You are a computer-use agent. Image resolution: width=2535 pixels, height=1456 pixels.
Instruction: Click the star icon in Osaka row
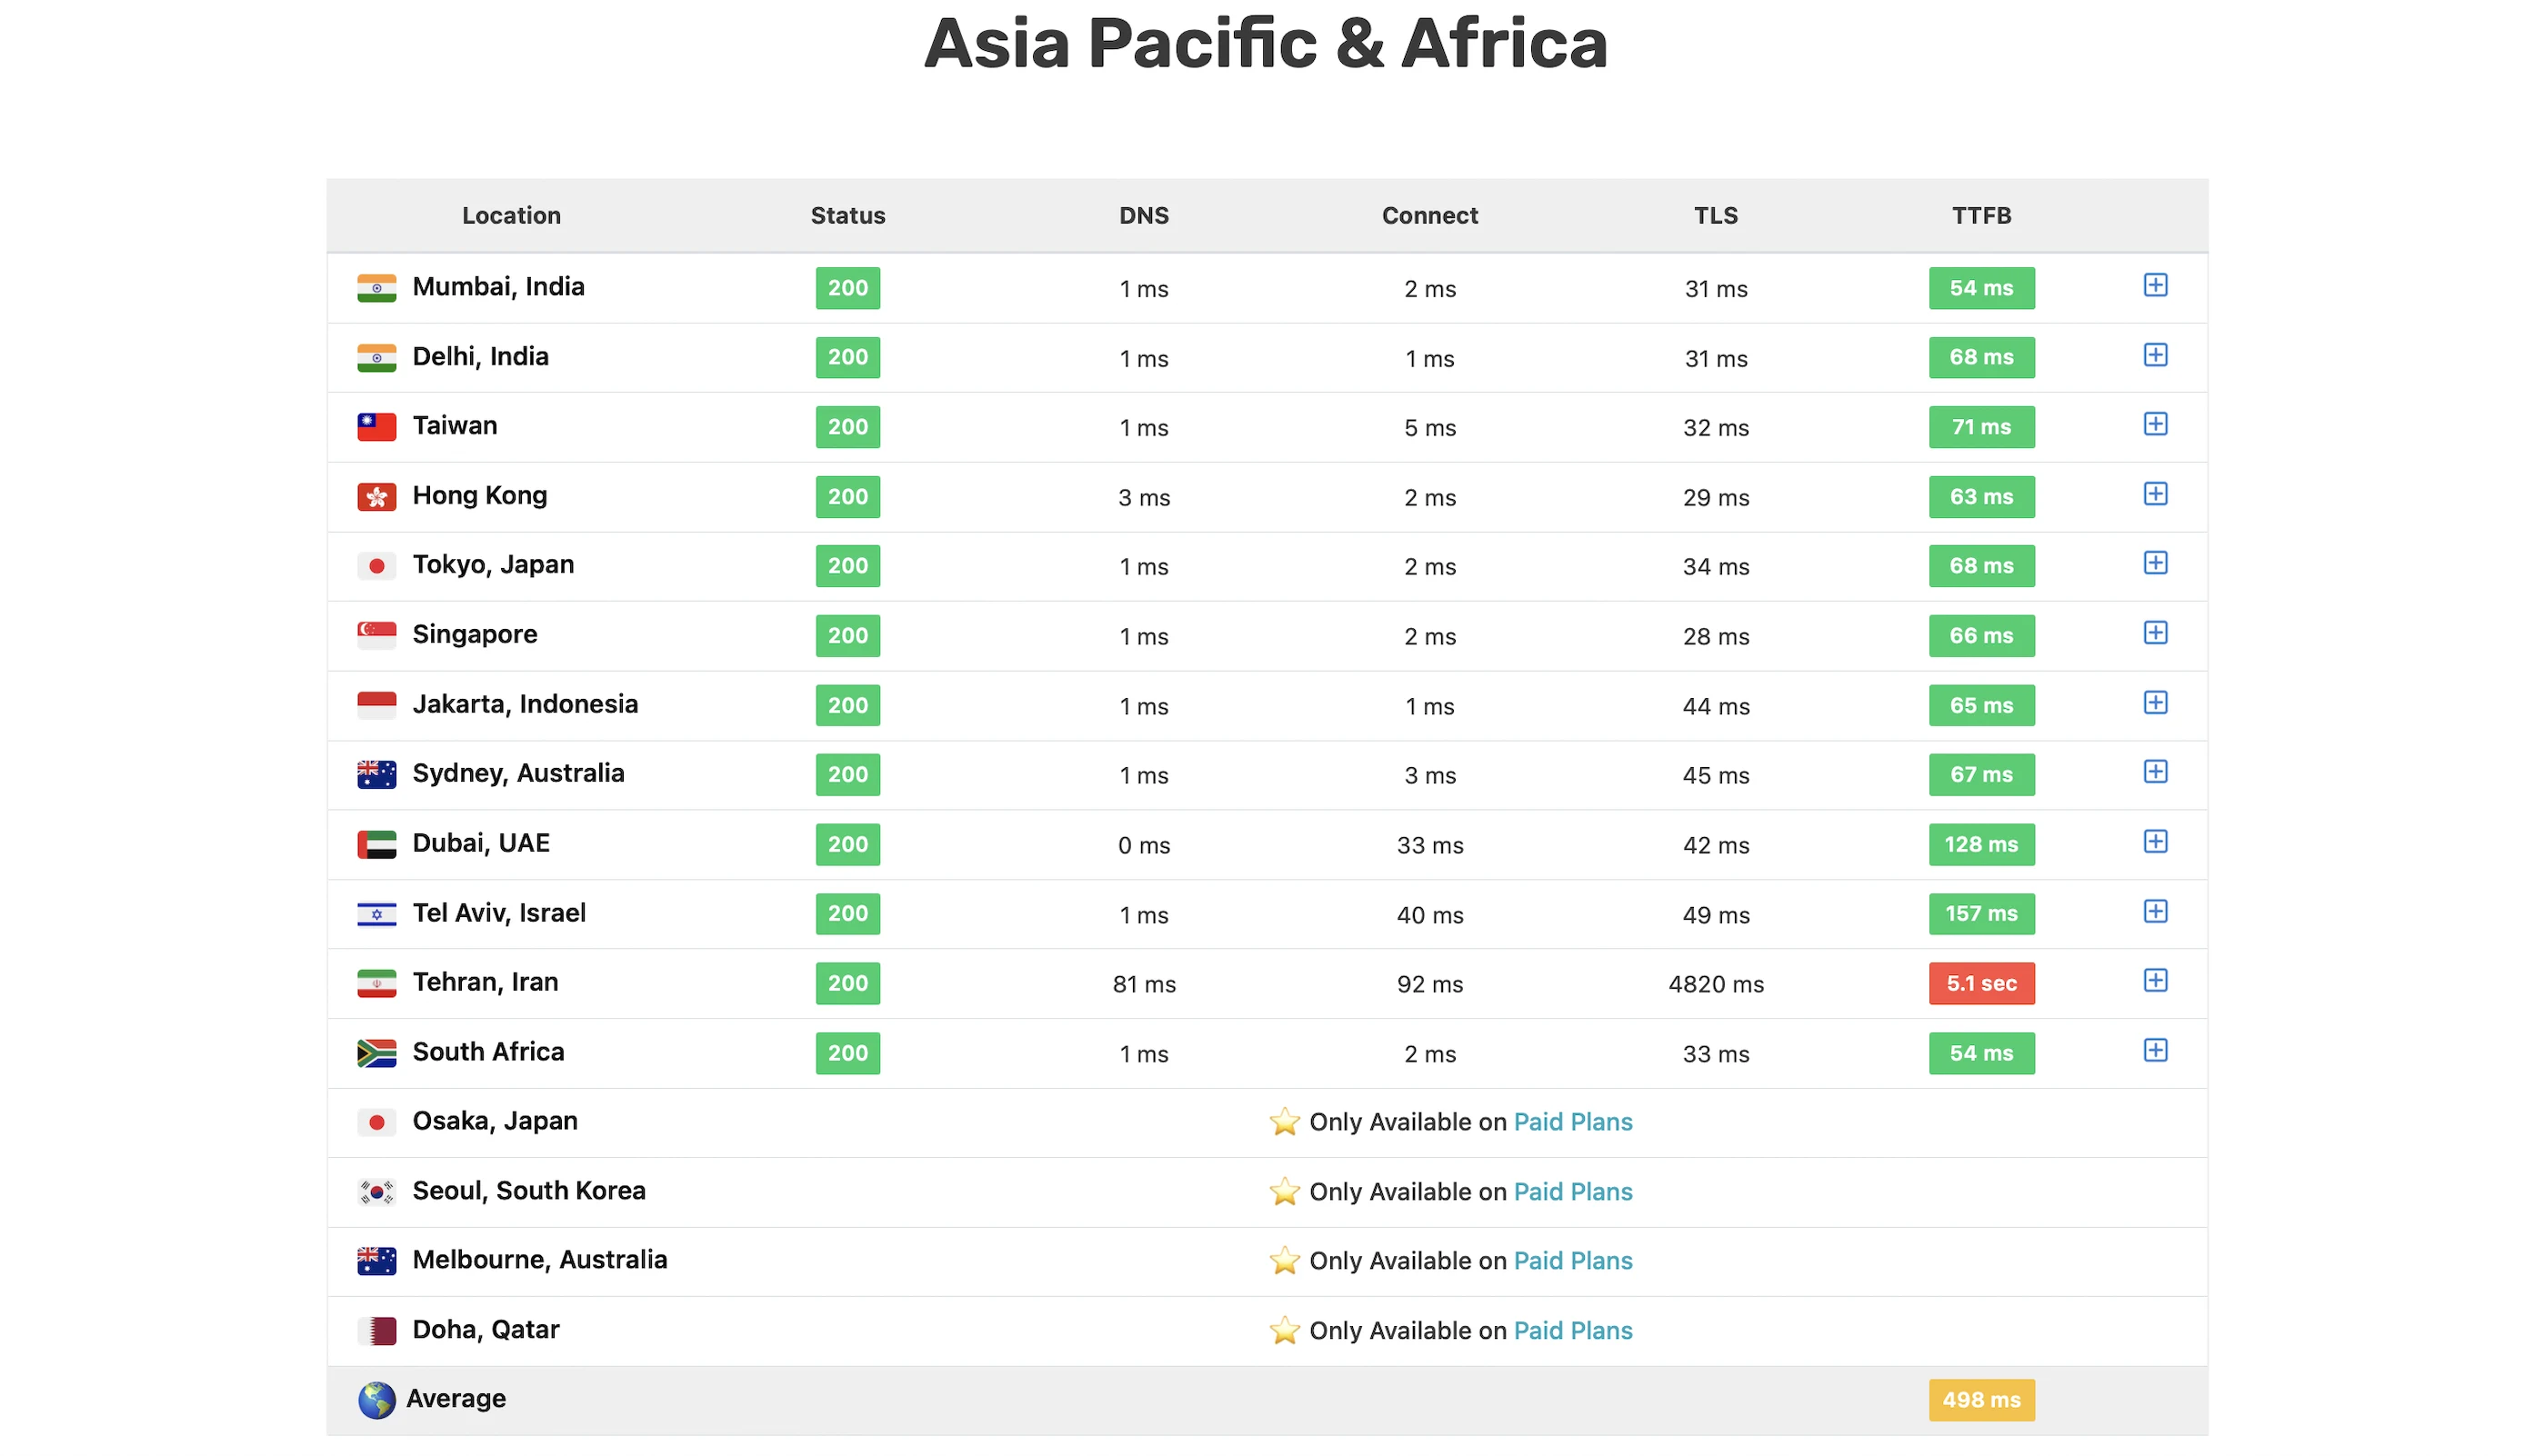(1284, 1122)
